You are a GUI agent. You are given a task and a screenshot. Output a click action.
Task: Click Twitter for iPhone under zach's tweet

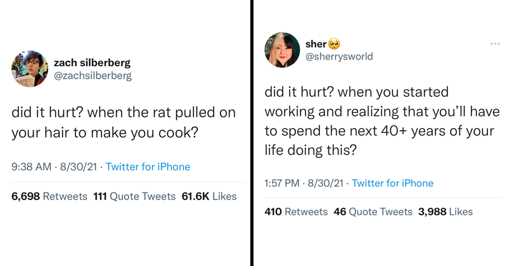148,167
